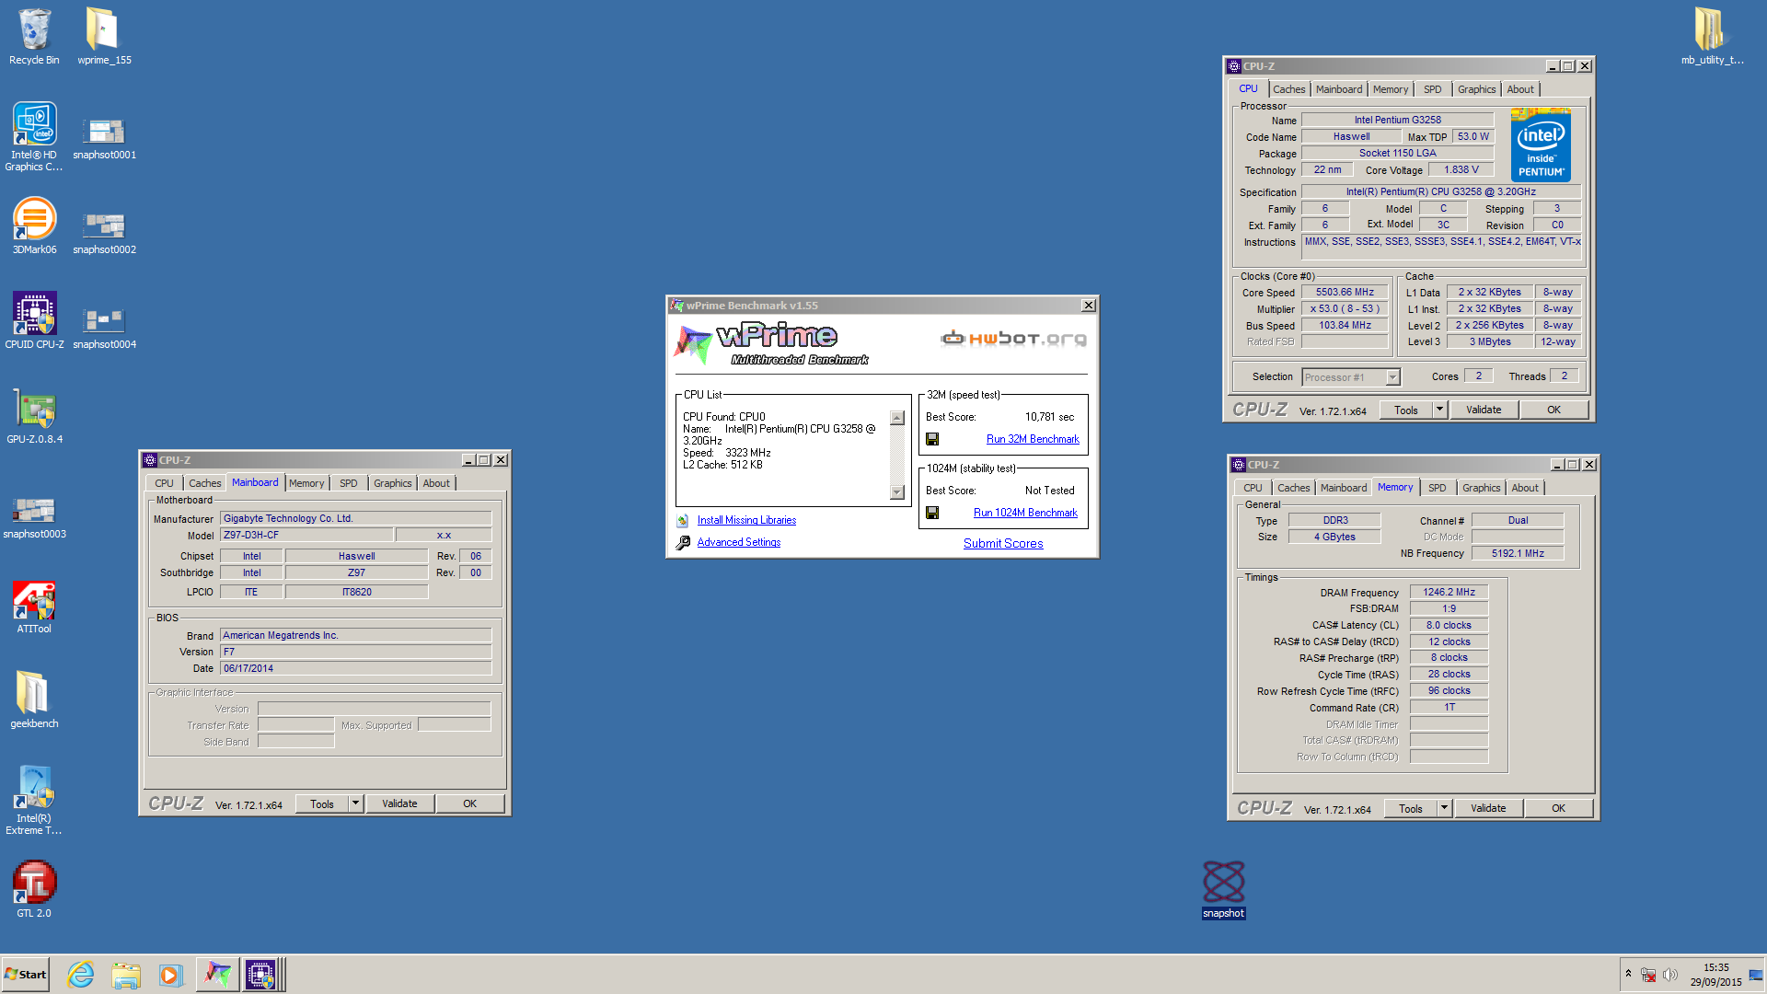Click the BIOS date field 06/17/2014
The image size is (1767, 994).
(x=355, y=668)
